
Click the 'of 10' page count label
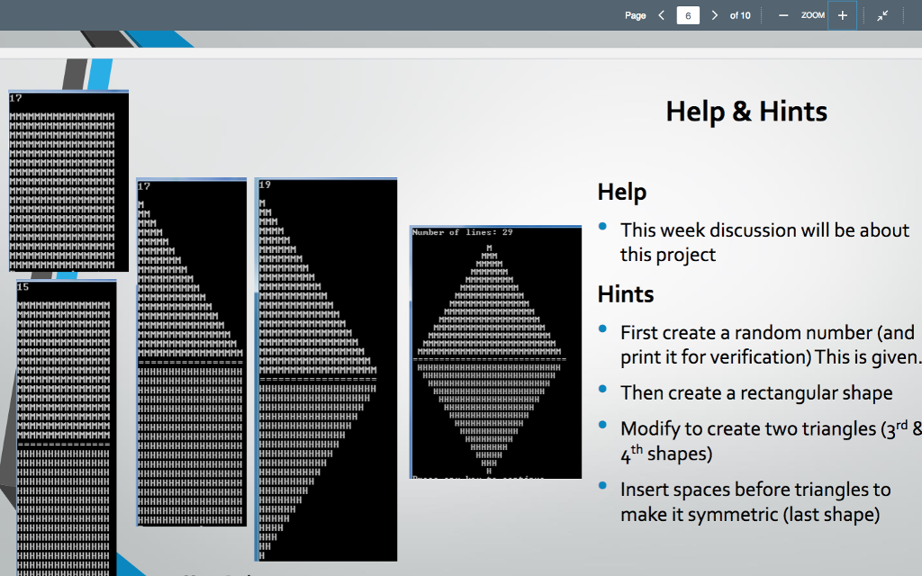739,15
